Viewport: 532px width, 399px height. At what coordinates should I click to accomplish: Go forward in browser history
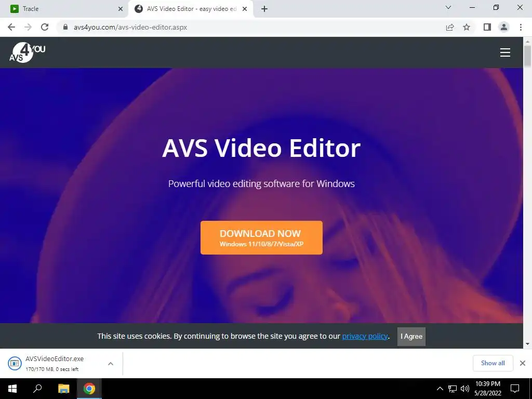pos(28,27)
